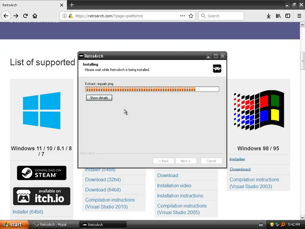Viewport: 305px width, 229px height.
Task: Click the disabled Next > button
Action: click(186, 161)
